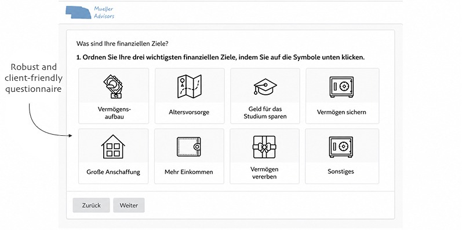The height and width of the screenshot is (230, 462).
Task: Select the gift box Vermögen vererben icon
Action: 264,147
